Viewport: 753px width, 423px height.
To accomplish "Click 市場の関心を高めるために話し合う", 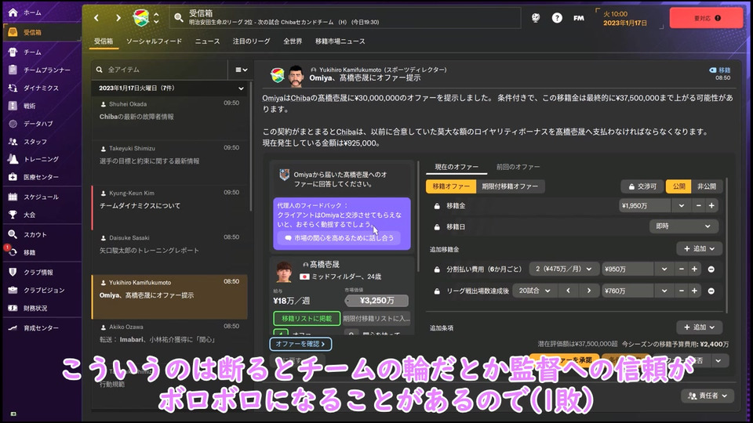I will pos(340,238).
